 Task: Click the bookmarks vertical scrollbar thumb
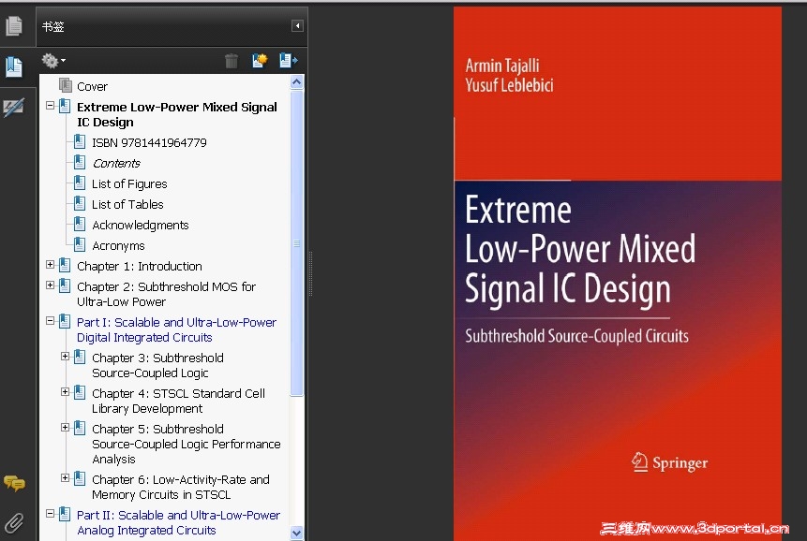click(x=296, y=243)
